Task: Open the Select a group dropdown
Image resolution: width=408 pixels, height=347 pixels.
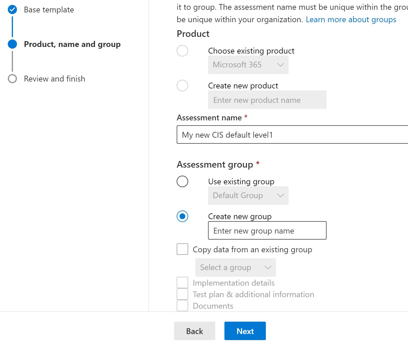Action: (x=235, y=268)
